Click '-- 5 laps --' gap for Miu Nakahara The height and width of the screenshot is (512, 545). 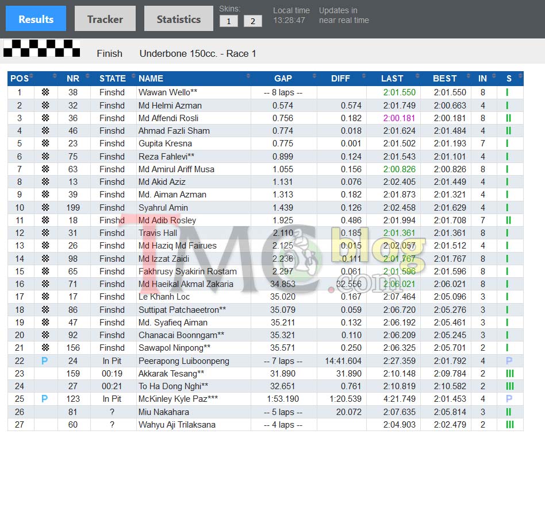tap(283, 412)
